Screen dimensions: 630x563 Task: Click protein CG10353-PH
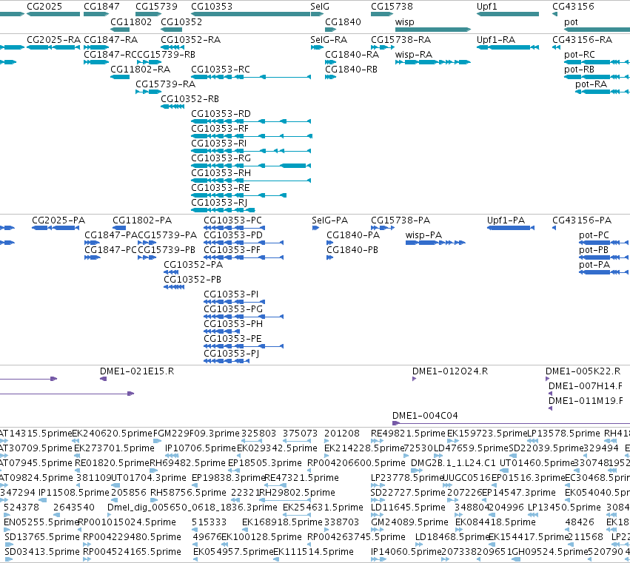(x=222, y=331)
